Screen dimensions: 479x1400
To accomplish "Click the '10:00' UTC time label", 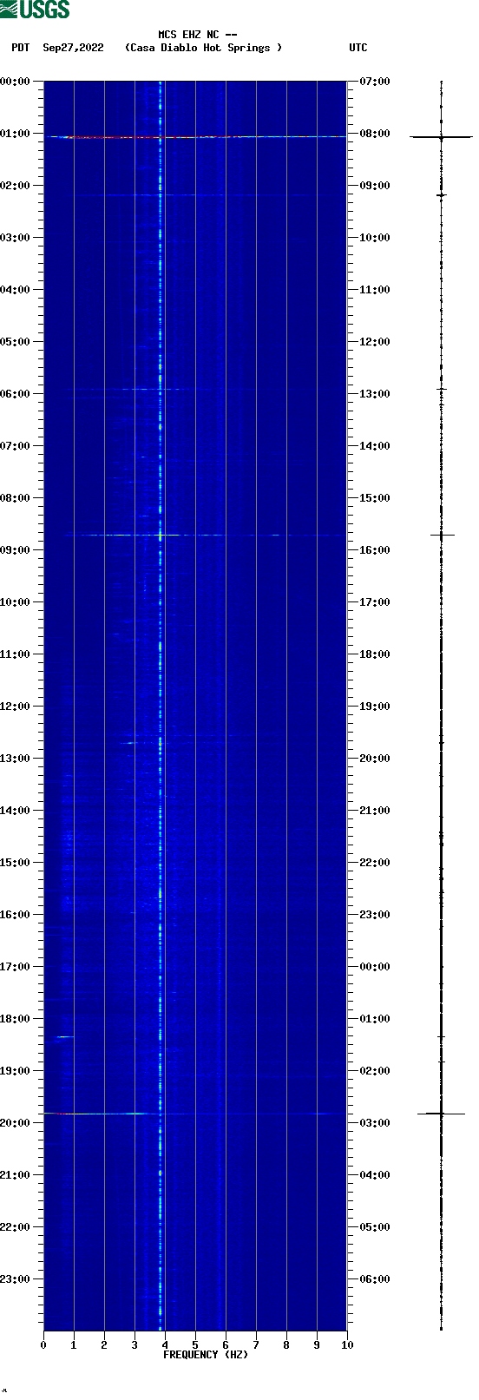I will click(x=375, y=238).
